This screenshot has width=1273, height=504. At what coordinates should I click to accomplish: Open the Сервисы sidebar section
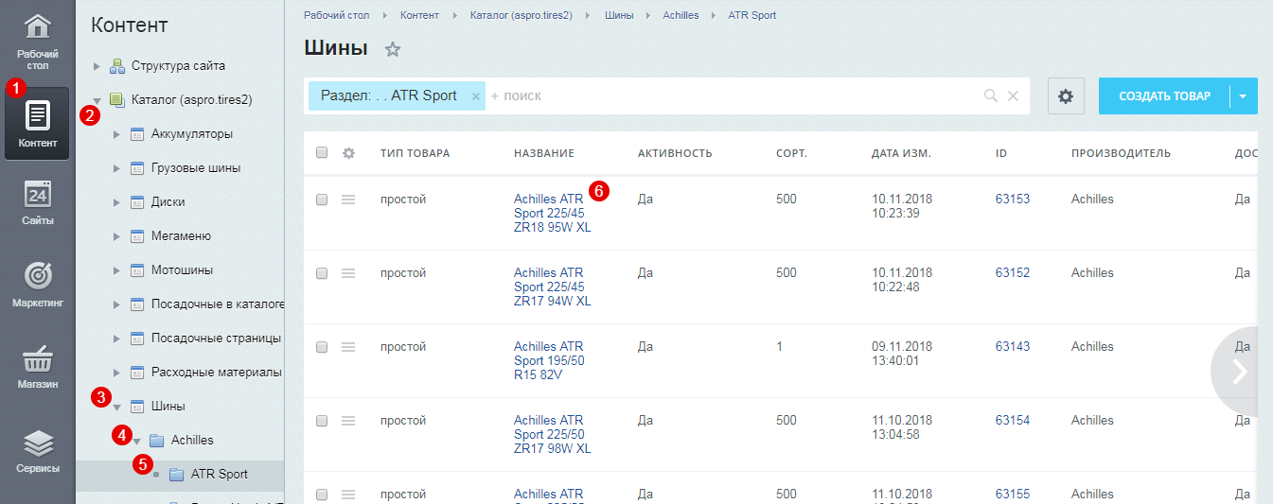[x=37, y=450]
